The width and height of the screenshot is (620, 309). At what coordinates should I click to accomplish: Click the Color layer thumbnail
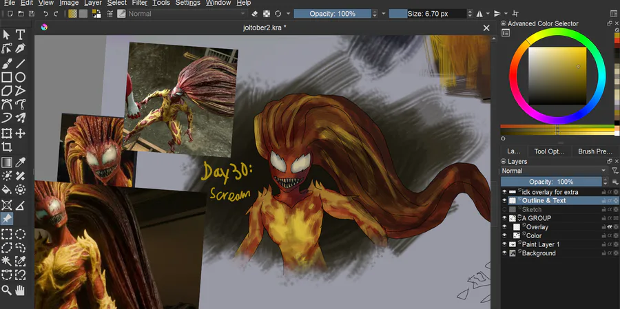(517, 235)
